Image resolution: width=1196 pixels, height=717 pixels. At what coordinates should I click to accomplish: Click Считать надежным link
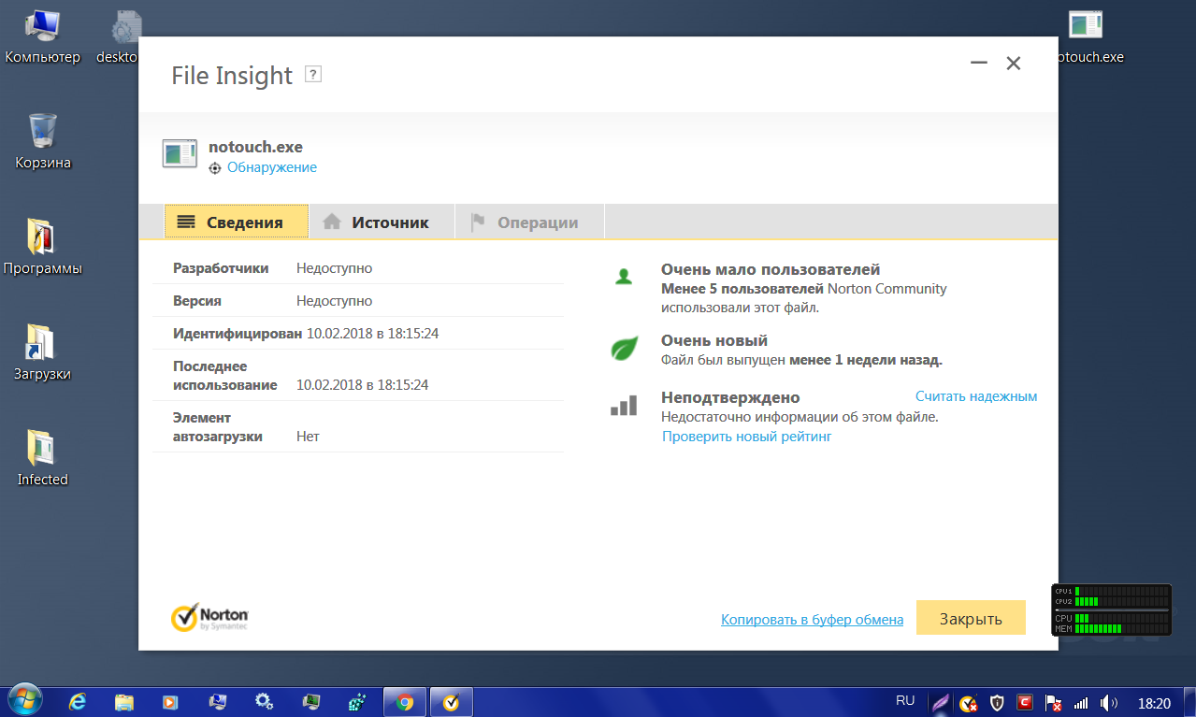(x=976, y=396)
